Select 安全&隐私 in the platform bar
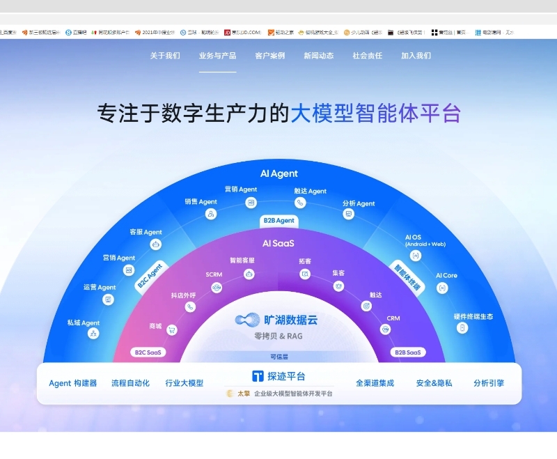Image resolution: width=557 pixels, height=459 pixels. pos(434,383)
